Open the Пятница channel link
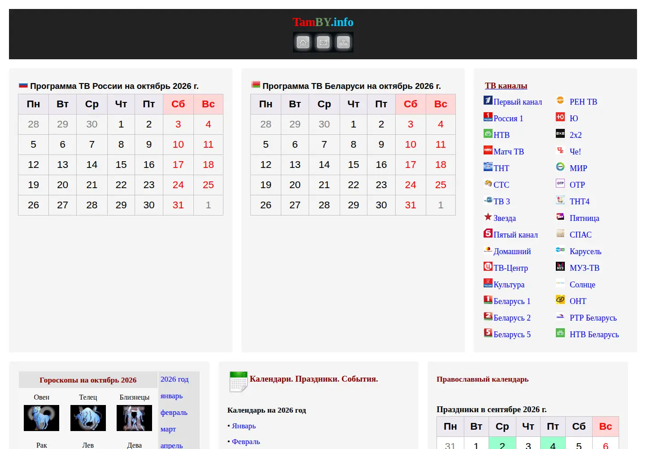The image size is (646, 449). click(584, 218)
